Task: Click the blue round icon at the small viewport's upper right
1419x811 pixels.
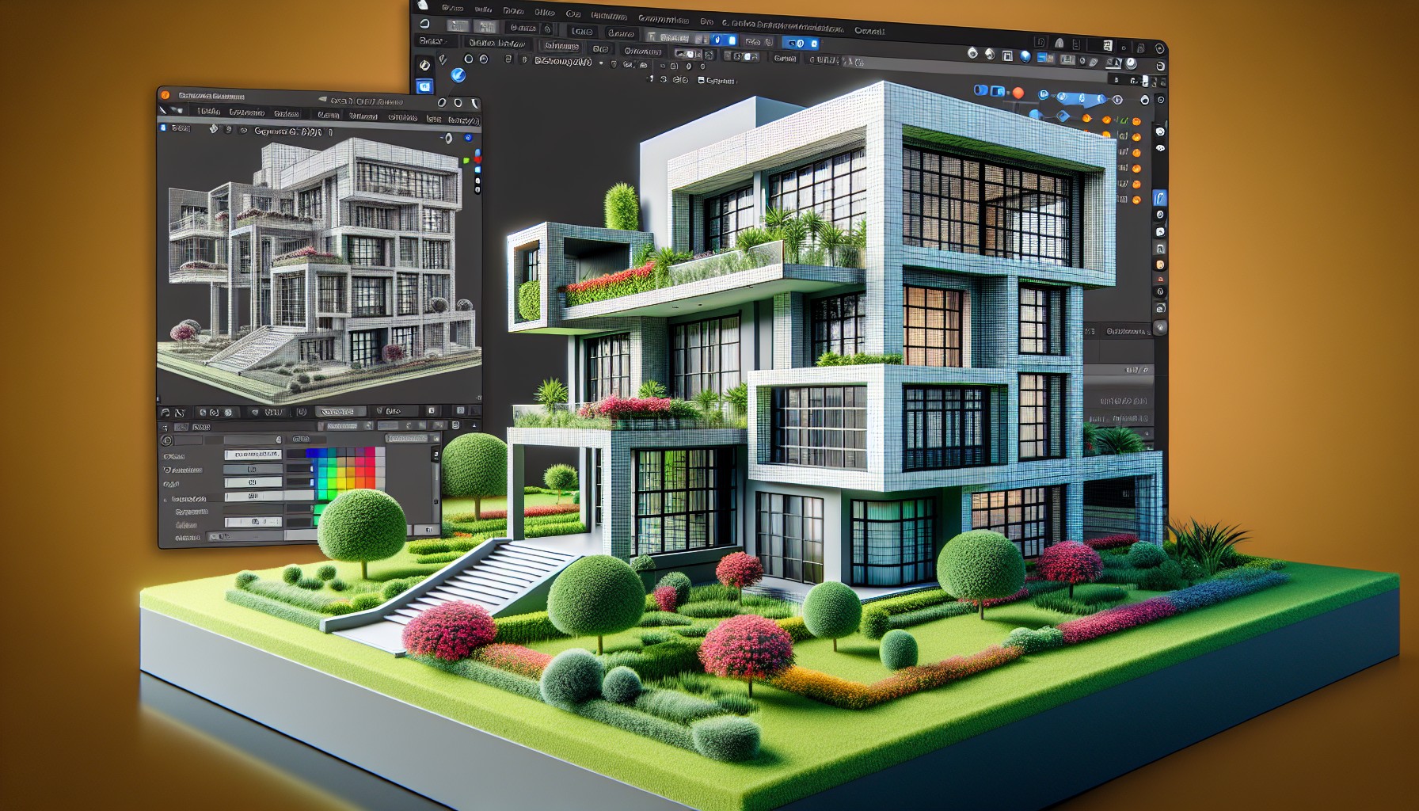Action: pos(468,138)
